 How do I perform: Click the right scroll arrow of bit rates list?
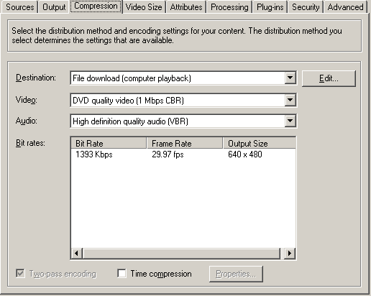(290, 253)
